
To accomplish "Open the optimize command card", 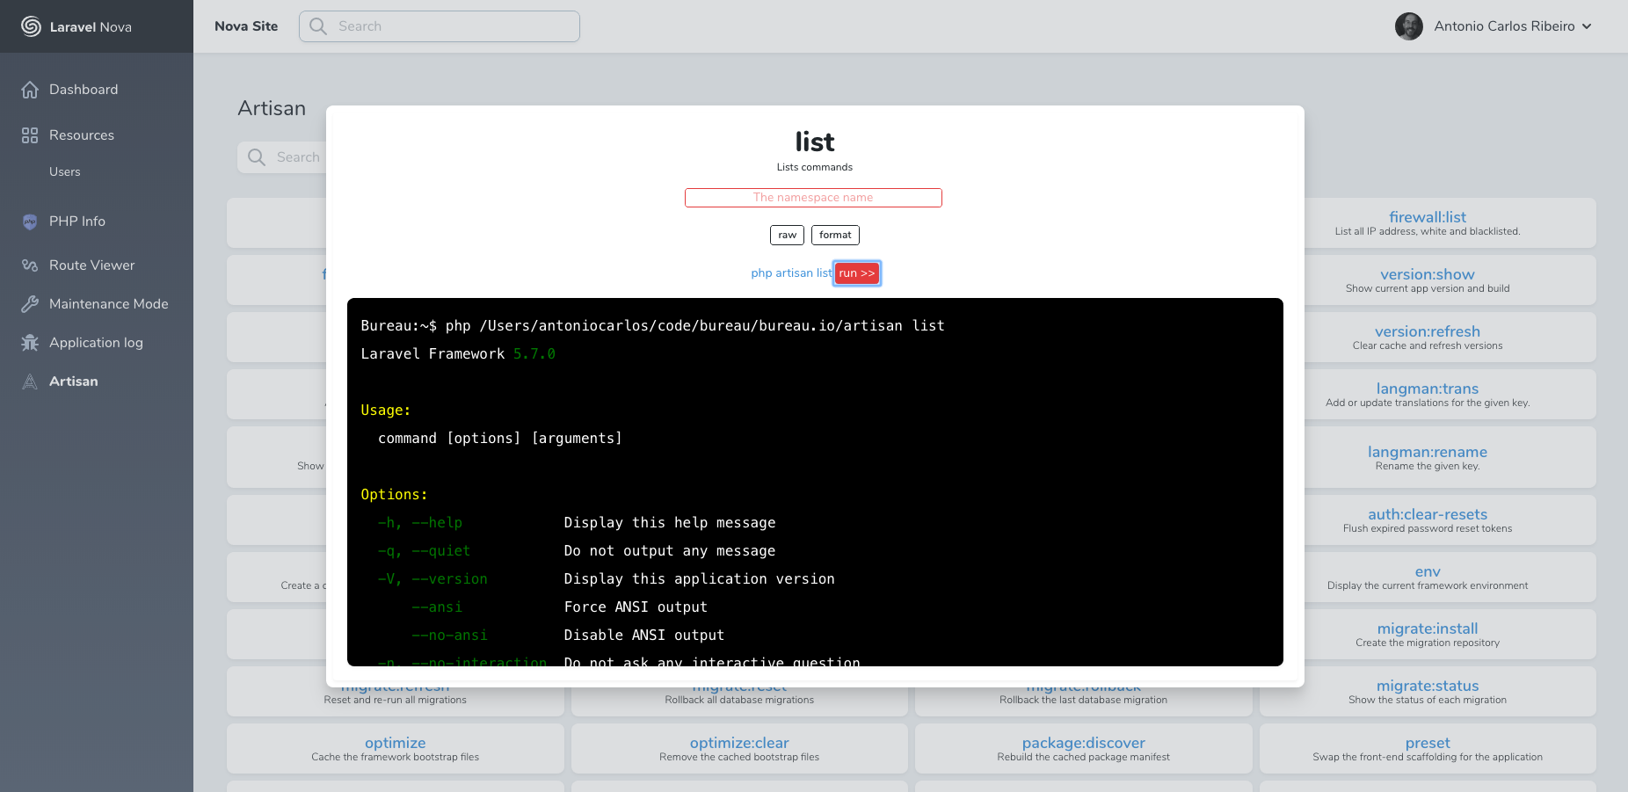I will click(x=396, y=748).
